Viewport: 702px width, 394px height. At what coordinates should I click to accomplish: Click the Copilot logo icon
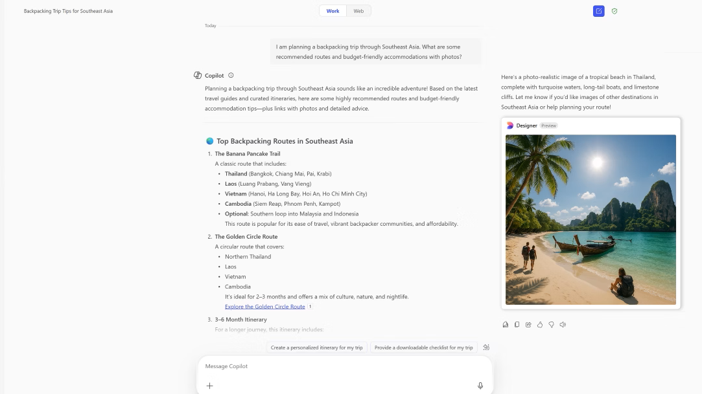tap(198, 75)
